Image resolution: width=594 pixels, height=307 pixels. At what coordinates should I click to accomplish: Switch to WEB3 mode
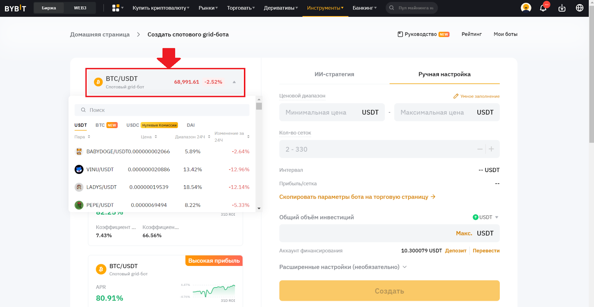pos(80,8)
